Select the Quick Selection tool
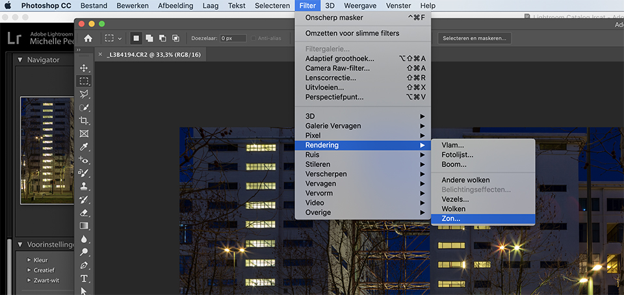The height and width of the screenshot is (295, 624). 84,107
